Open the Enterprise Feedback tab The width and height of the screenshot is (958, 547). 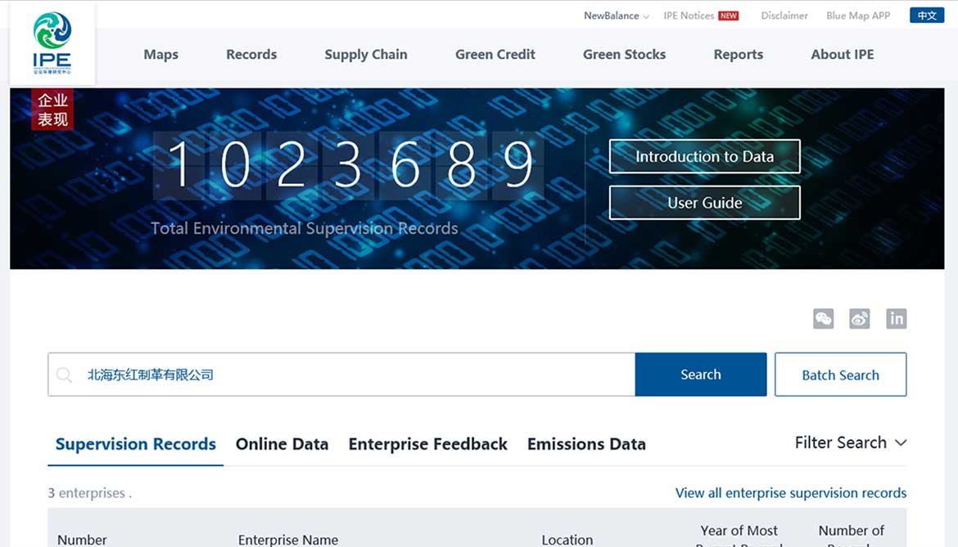pos(427,444)
